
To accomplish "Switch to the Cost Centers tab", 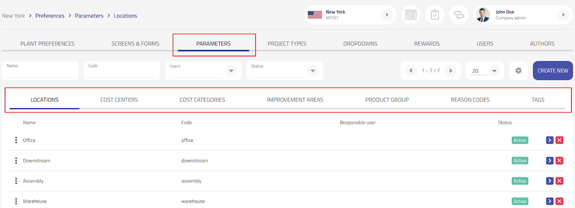I will (x=119, y=100).
